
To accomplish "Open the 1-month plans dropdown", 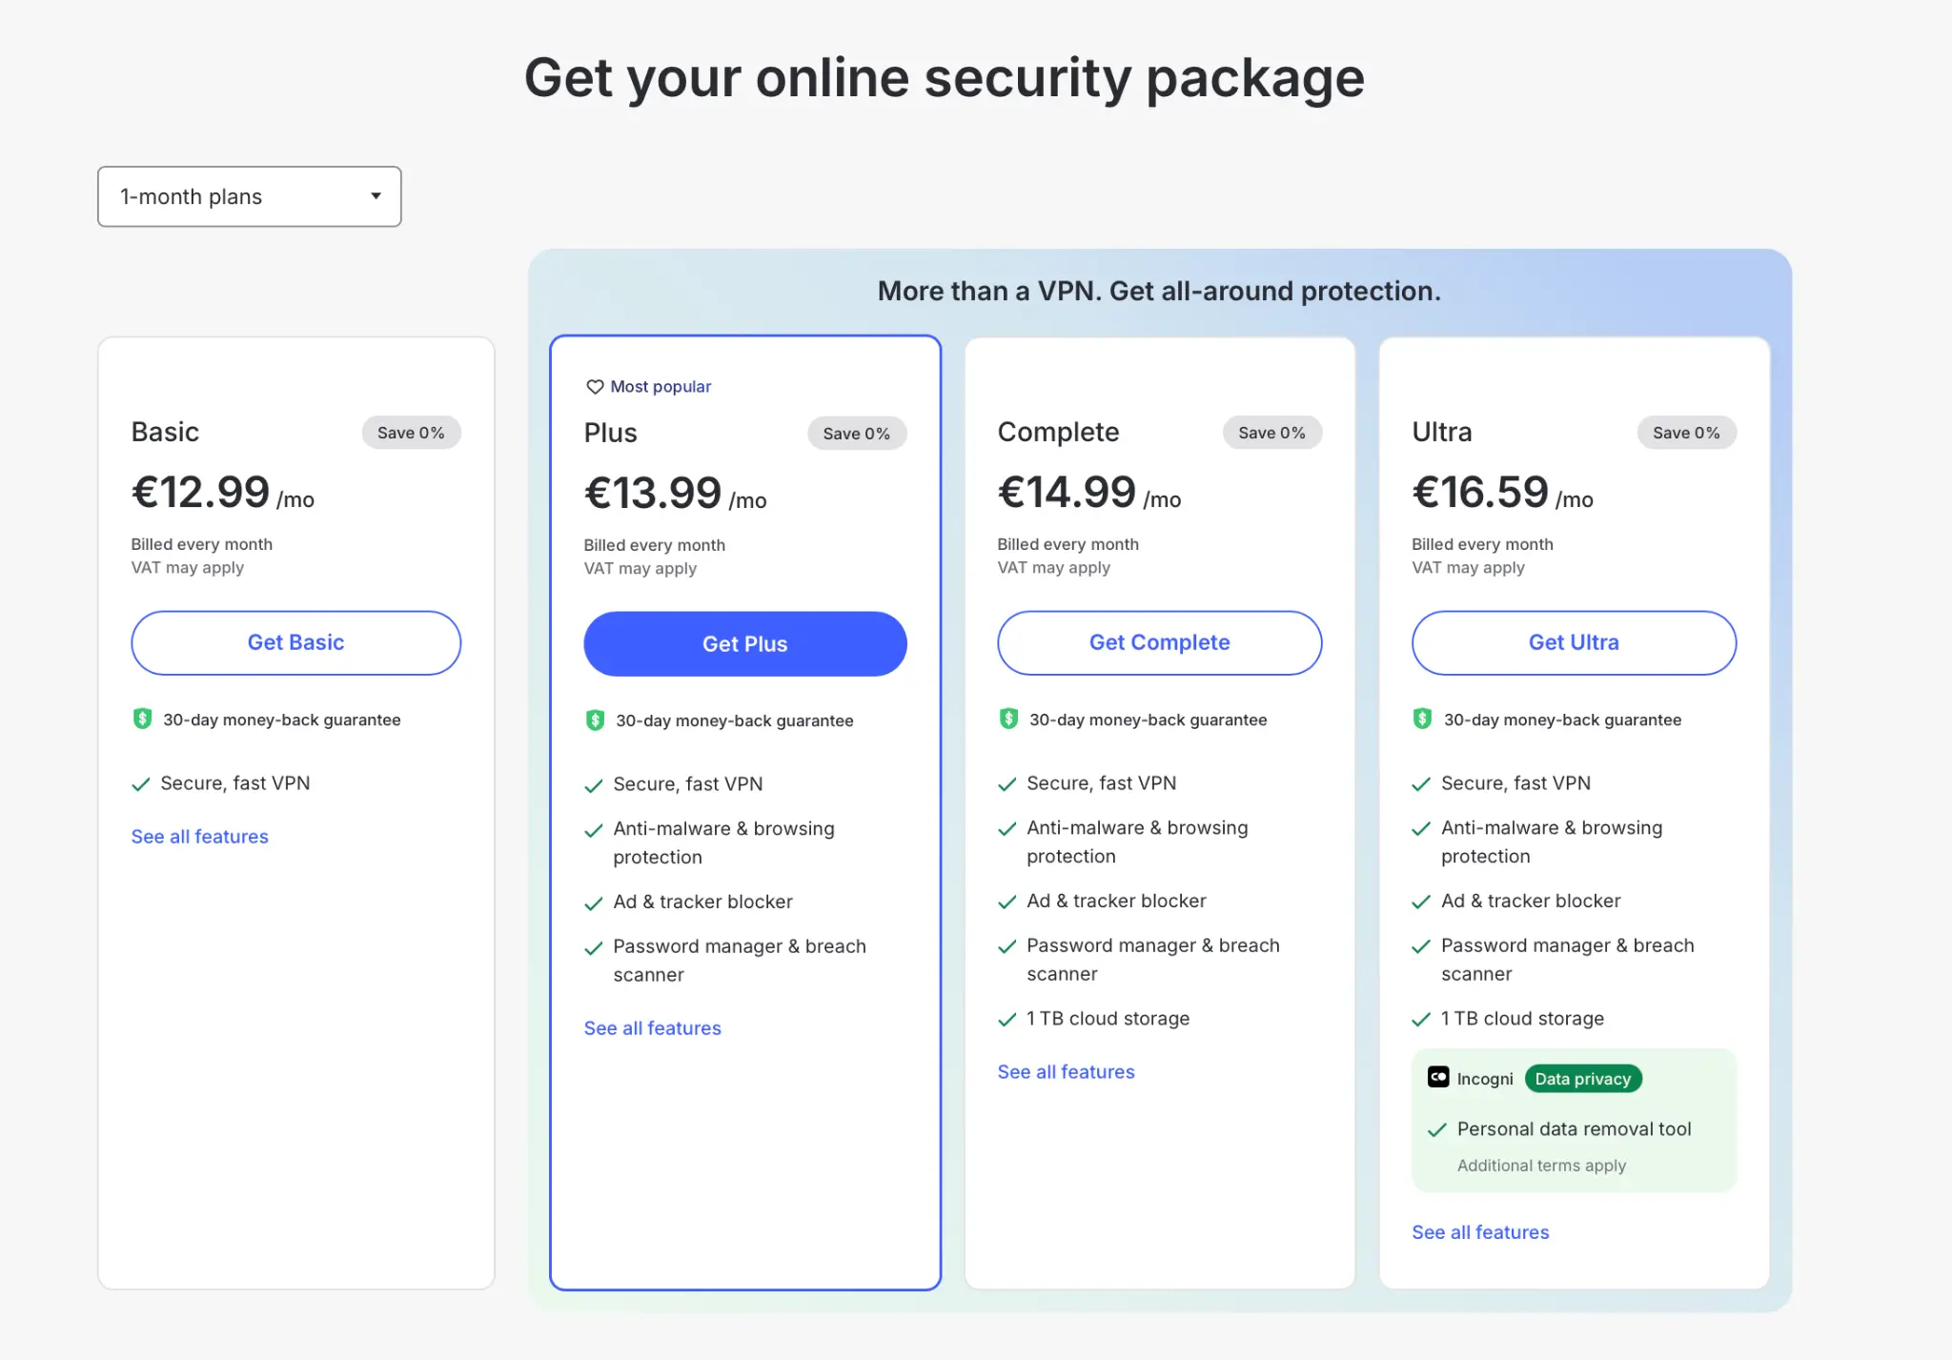I will click(249, 196).
